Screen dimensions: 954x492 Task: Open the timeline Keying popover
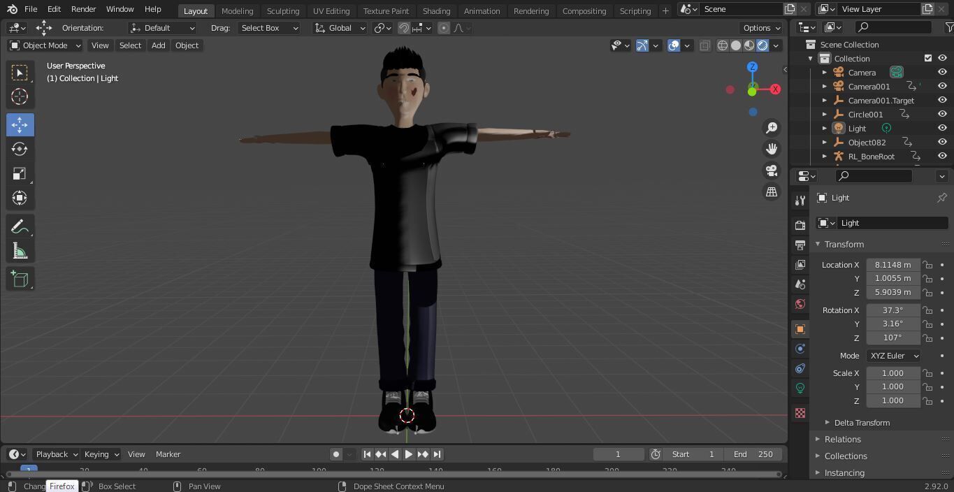(x=101, y=454)
